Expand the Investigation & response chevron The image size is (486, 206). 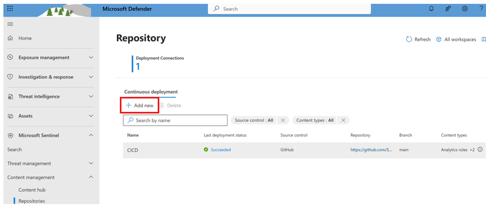[x=91, y=77]
